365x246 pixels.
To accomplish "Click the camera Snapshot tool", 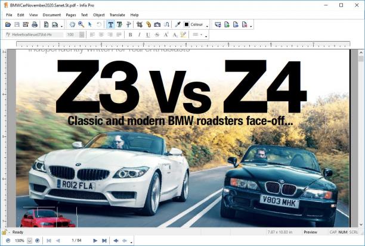I will [157, 24].
